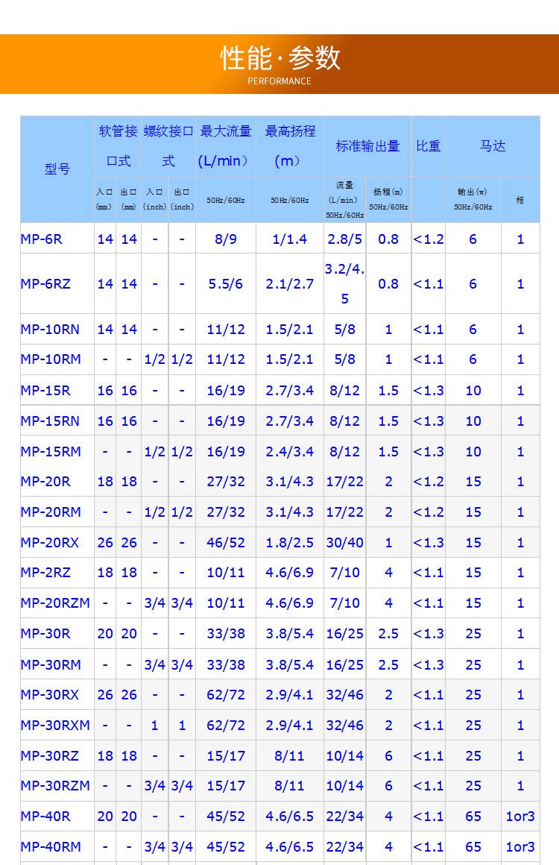Select the MP-15RN model name
559x865 pixels.
pos(50,421)
